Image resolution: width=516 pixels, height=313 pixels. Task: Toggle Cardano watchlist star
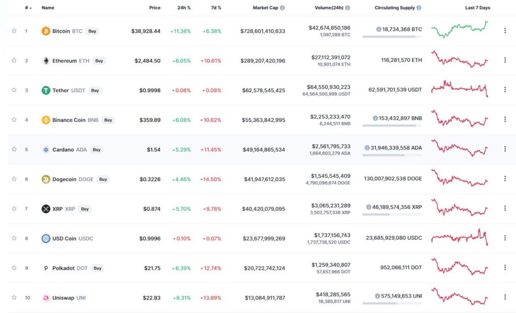pyautogui.click(x=14, y=149)
